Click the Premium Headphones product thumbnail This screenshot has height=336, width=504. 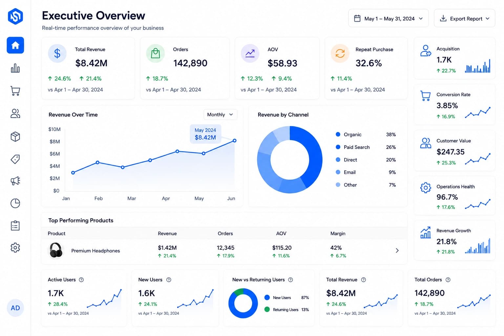click(56, 251)
